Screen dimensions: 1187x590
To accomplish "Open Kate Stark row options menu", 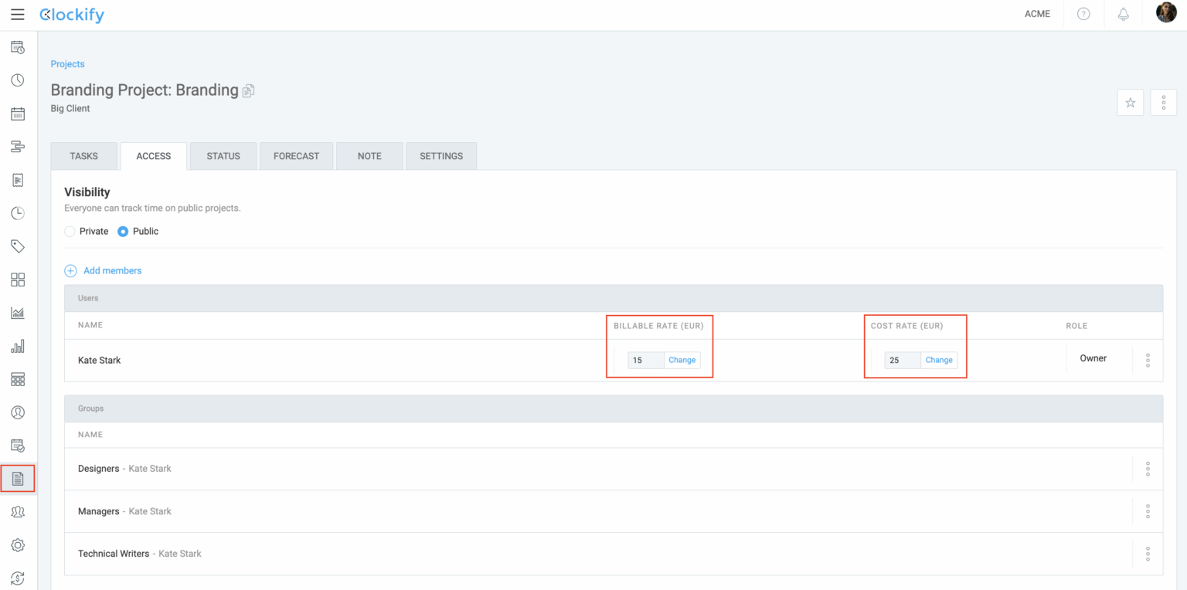I will (x=1148, y=360).
